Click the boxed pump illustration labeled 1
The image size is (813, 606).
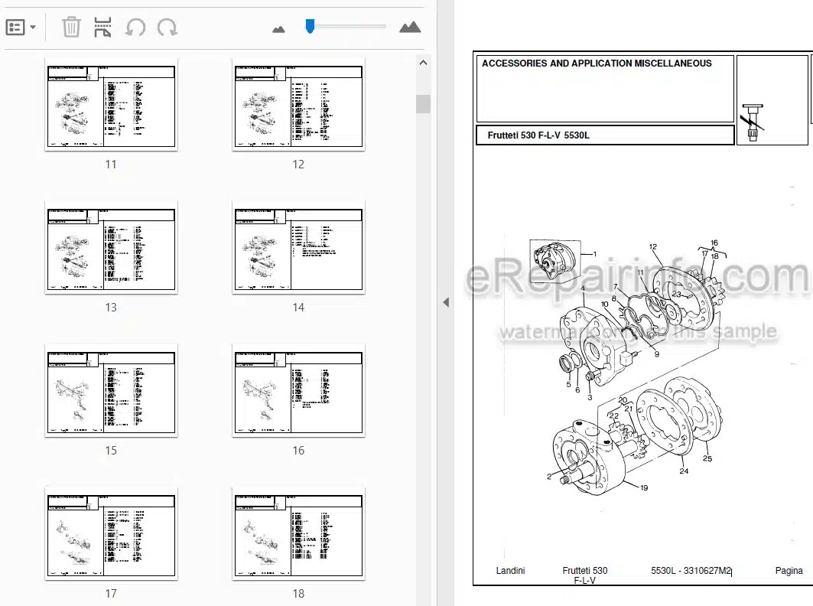[x=554, y=261]
